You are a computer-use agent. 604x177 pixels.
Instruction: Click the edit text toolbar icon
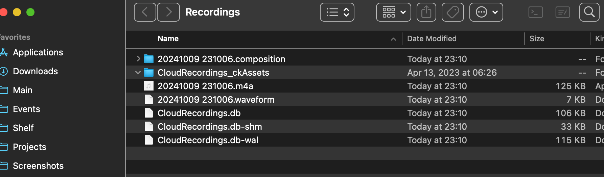[562, 12]
